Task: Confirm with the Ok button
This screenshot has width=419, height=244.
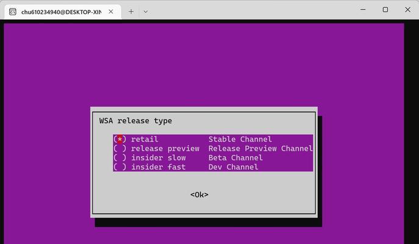Action: pyautogui.click(x=199, y=195)
